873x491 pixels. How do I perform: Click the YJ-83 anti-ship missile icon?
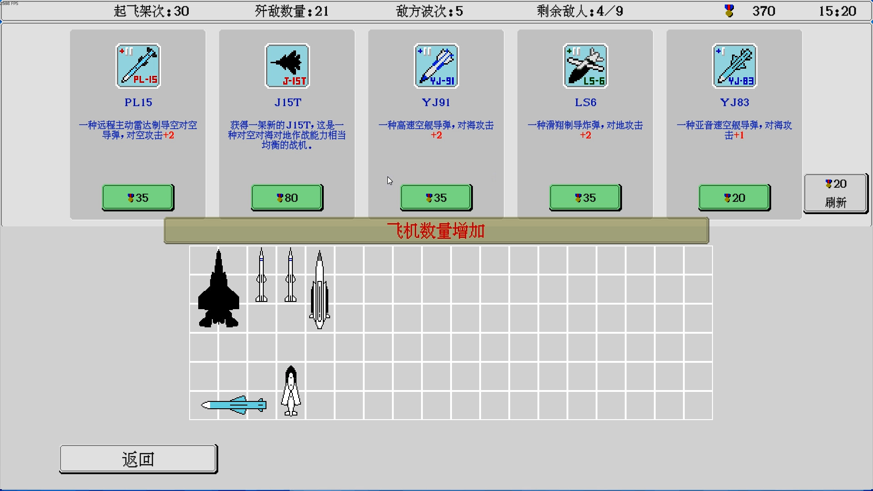pos(735,66)
